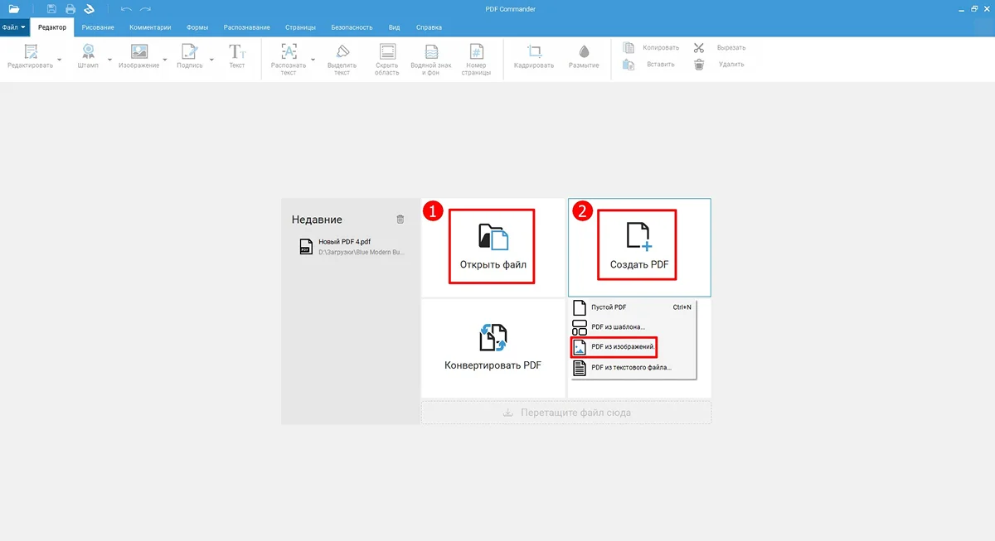Select PDF из изображений menu entry
The image size is (995, 541).
[623, 346]
